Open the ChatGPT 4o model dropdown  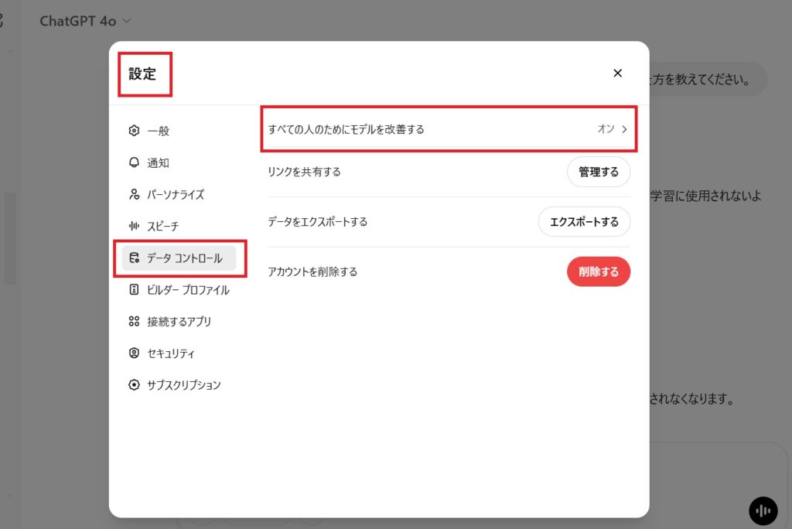pyautogui.click(x=85, y=21)
